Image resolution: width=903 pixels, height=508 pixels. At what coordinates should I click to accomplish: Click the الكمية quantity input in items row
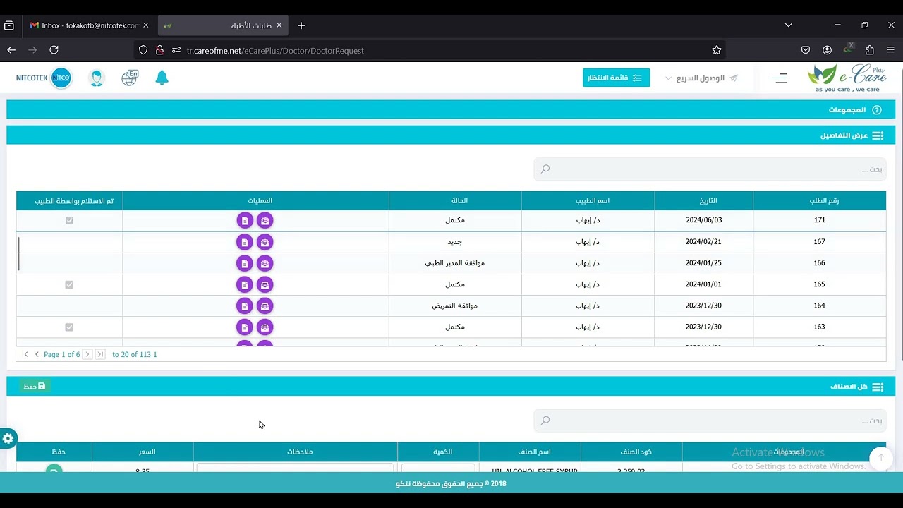(438, 468)
